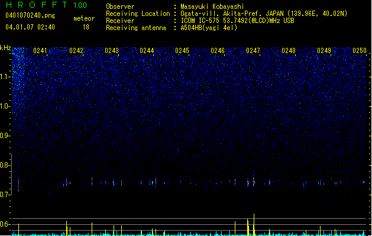Screen dimensions: 372x236
Task: Select observer name Masayuki Kobayashi
Action: point(212,6)
